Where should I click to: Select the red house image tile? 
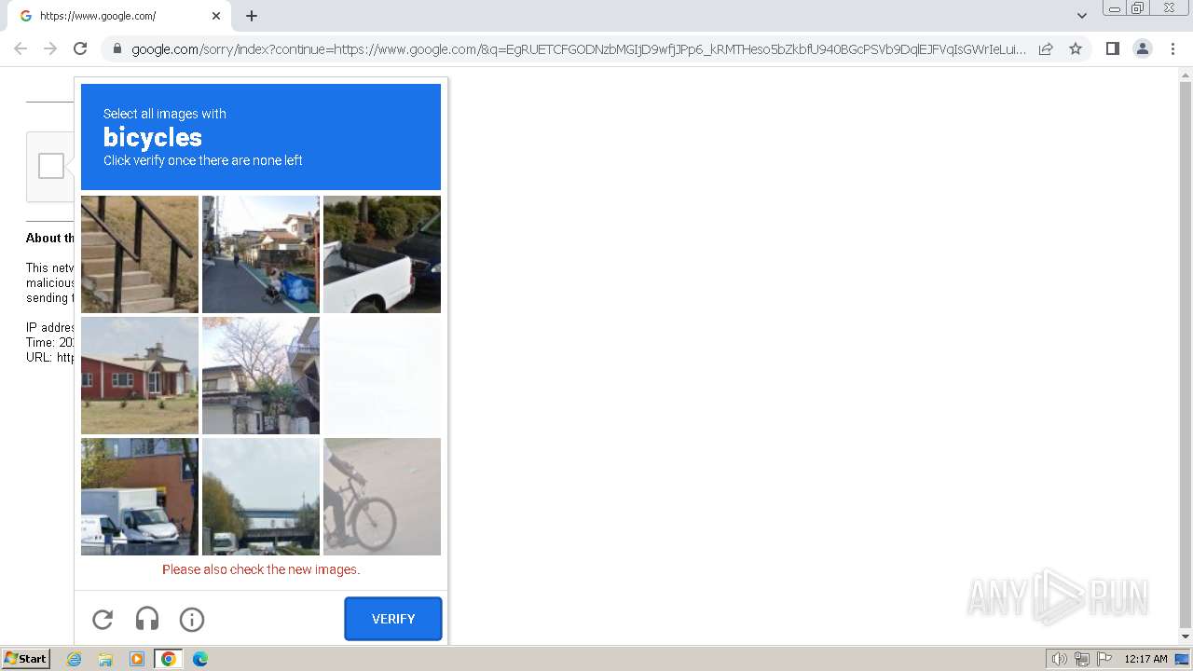140,376
